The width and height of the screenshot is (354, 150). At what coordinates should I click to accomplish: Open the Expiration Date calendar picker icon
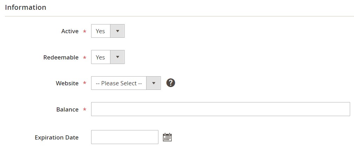point(167,137)
